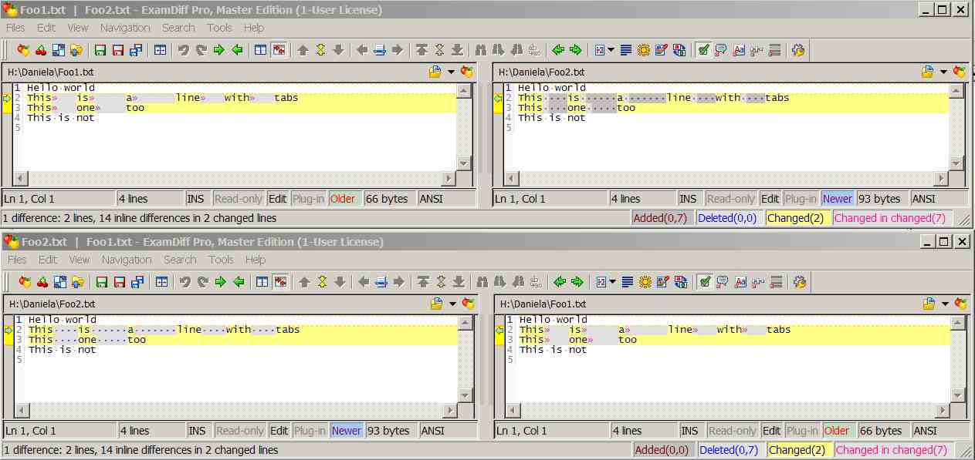Open the Help menu in bottom window
The width and height of the screenshot is (975, 460).
(x=256, y=260)
